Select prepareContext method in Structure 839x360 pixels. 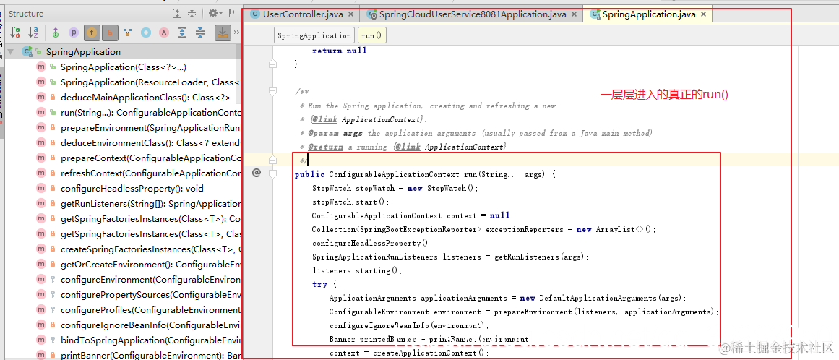[x=151, y=158]
